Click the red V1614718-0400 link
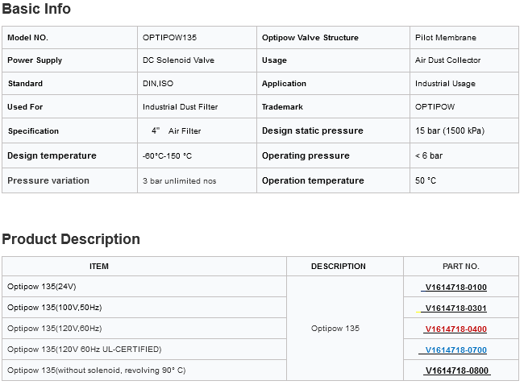The image size is (524, 385). (456, 329)
